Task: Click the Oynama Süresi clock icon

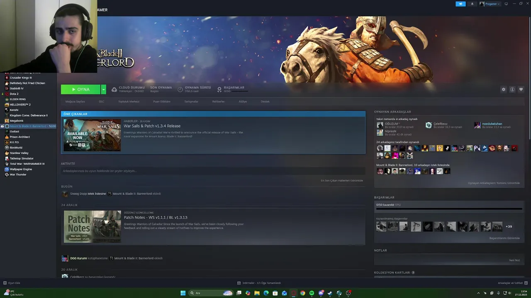Action: pos(180,89)
